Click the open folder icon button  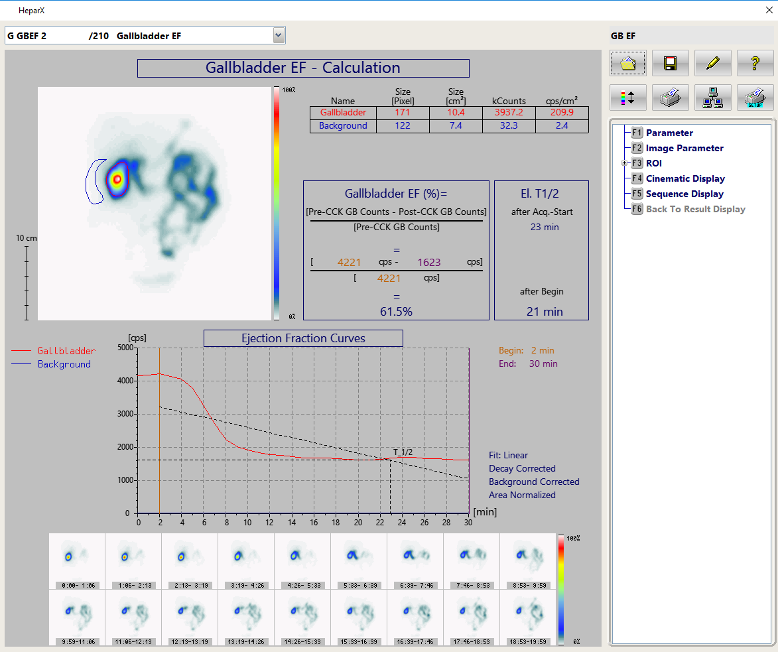pos(628,63)
